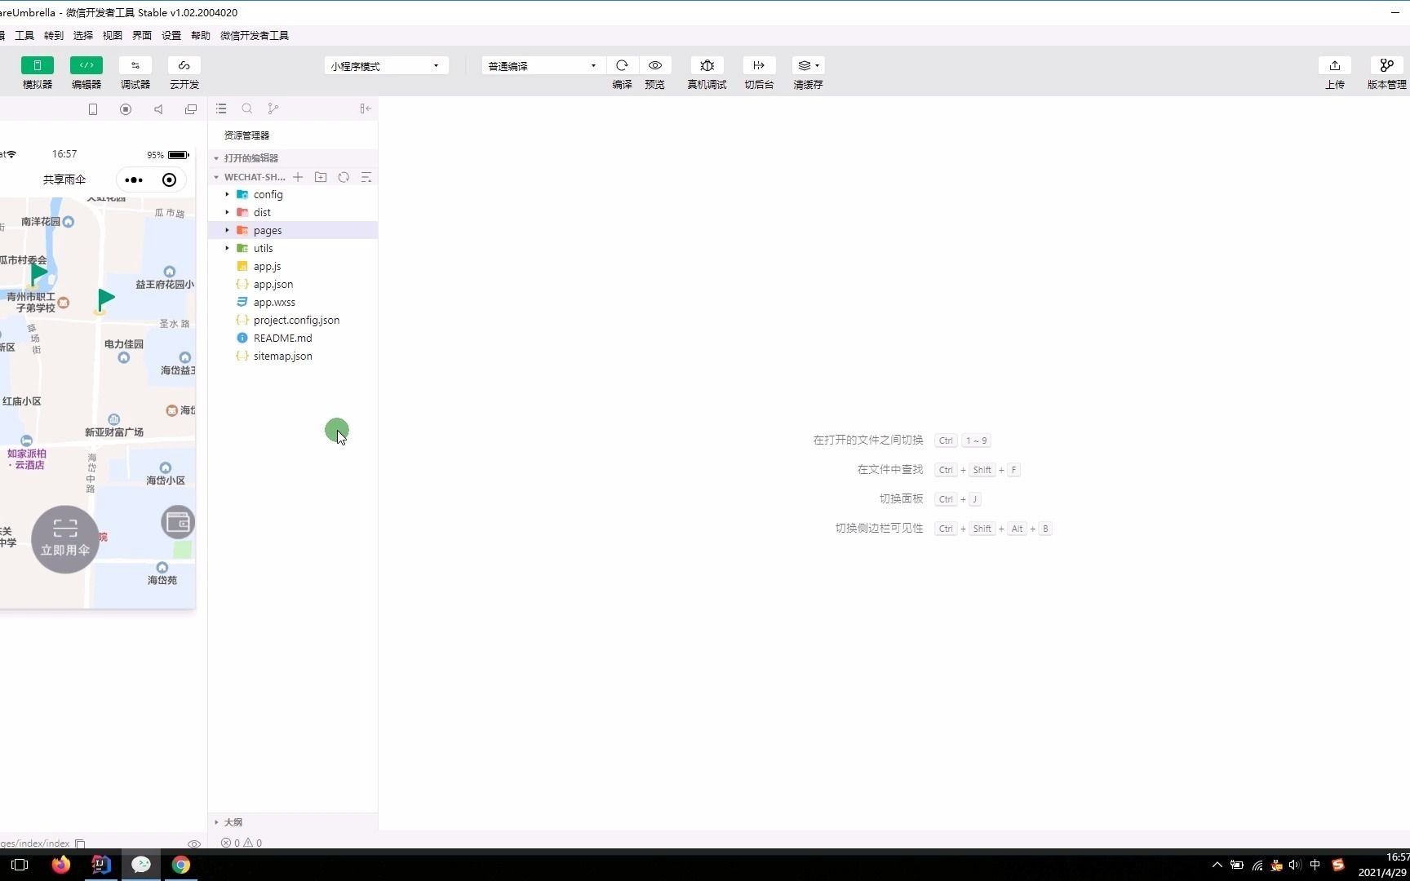Screen dimensions: 1410x881
Task: Open Chrome from the taskbar
Action: 181,865
